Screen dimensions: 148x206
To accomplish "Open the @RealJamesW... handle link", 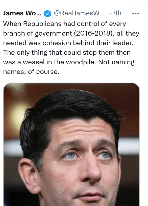I will point(79,13).
